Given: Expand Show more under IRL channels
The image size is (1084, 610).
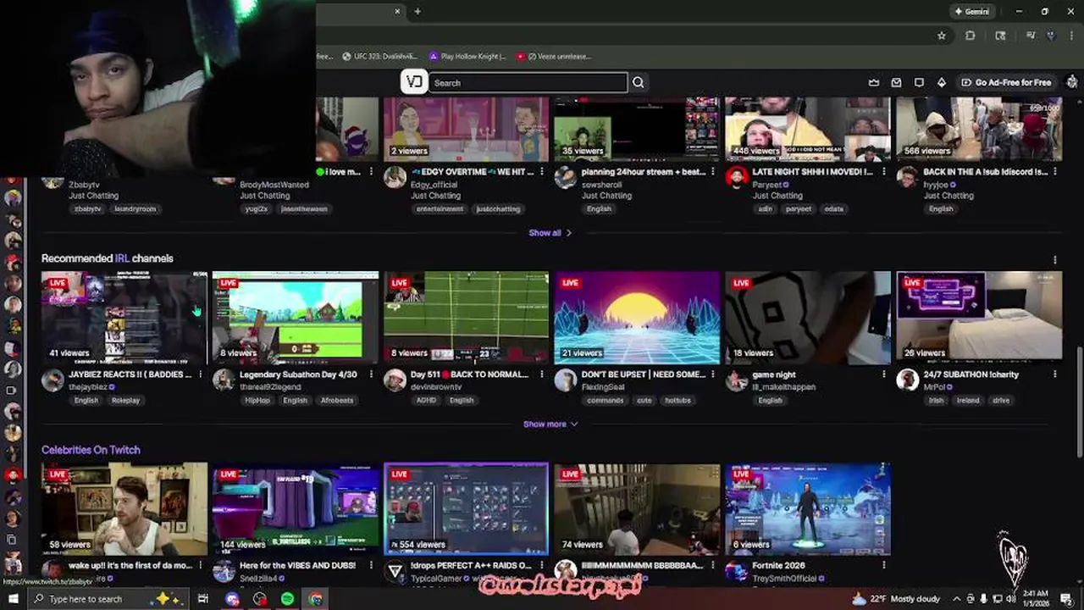Looking at the screenshot, I should pos(550,424).
